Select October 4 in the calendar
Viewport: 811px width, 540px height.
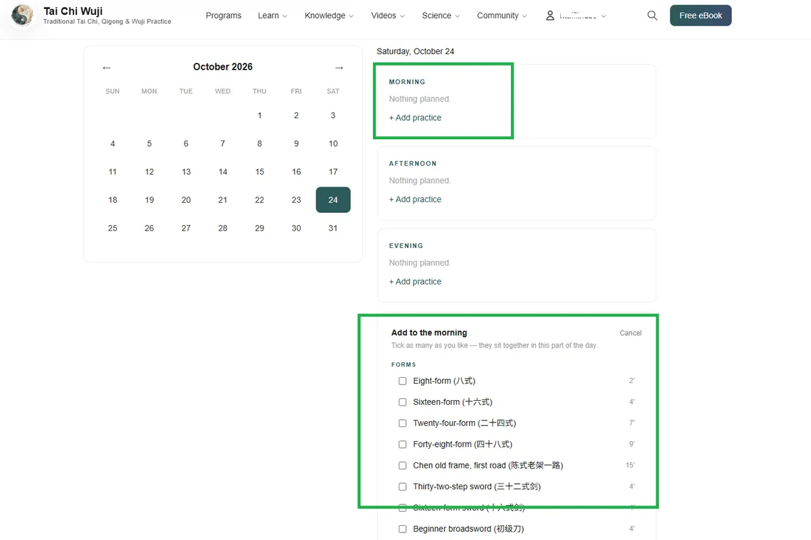[x=113, y=144]
